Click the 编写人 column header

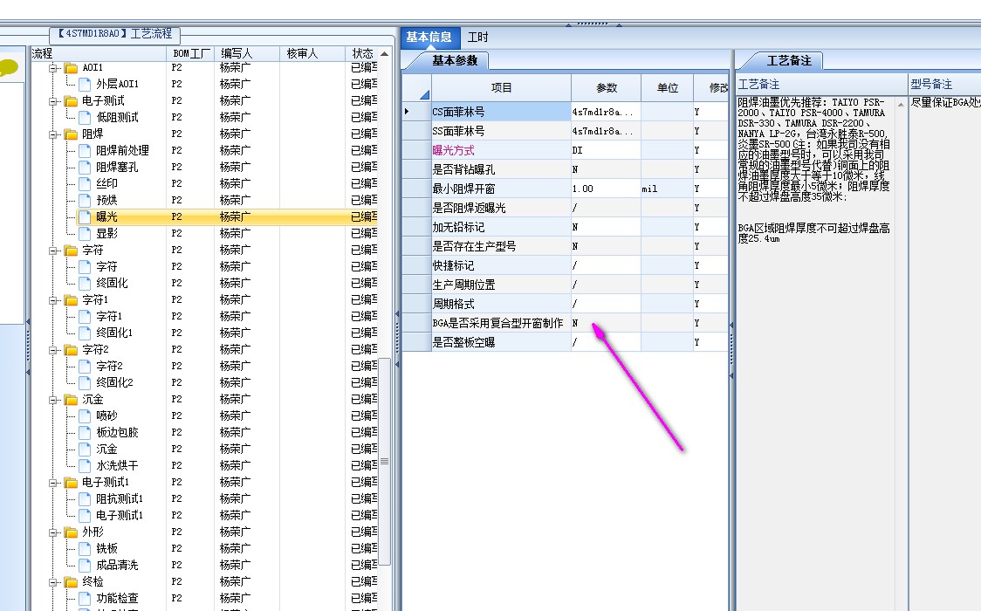pyautogui.click(x=246, y=54)
